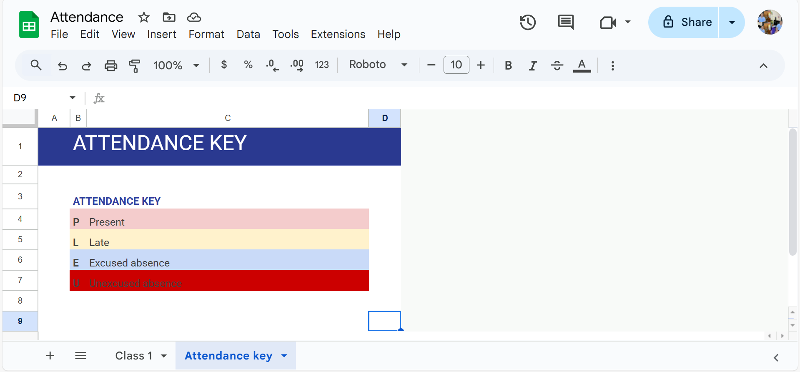Toggle bold formatting
This screenshot has width=800, height=372.
pyautogui.click(x=508, y=65)
